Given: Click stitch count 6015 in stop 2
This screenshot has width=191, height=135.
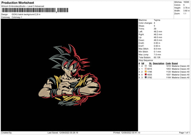Looking at the screenshot, I should point(150,69).
